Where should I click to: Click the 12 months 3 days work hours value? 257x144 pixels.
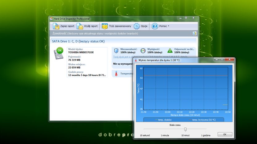click(87, 75)
